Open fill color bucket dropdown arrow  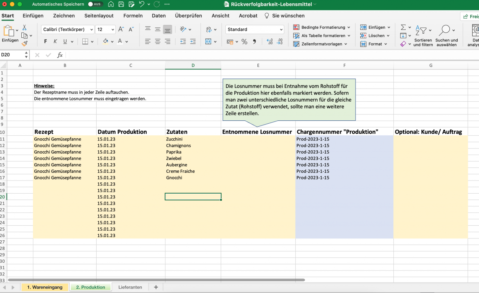coord(112,41)
